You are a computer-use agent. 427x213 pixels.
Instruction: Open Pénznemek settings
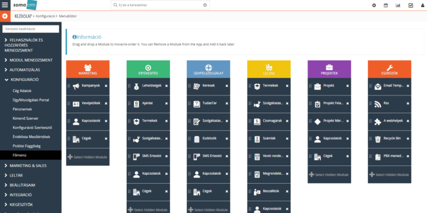point(22,109)
